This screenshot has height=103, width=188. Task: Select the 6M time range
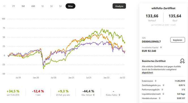pos(33,6)
